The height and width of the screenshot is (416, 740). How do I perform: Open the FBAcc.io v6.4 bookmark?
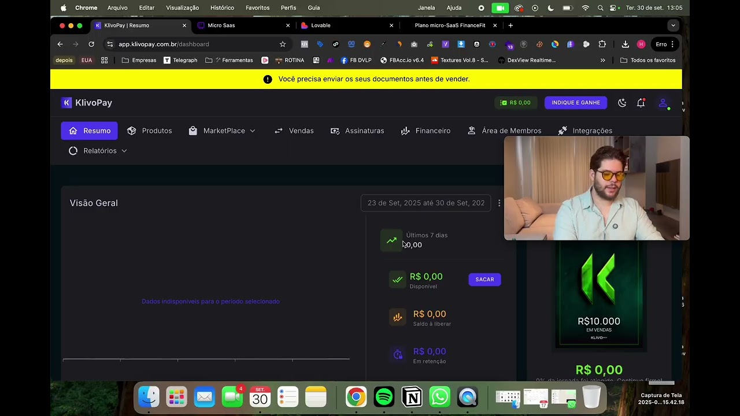[x=402, y=60]
